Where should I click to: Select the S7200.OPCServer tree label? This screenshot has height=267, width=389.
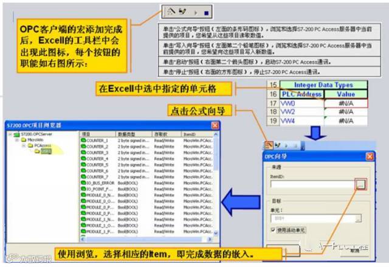coord(36,134)
